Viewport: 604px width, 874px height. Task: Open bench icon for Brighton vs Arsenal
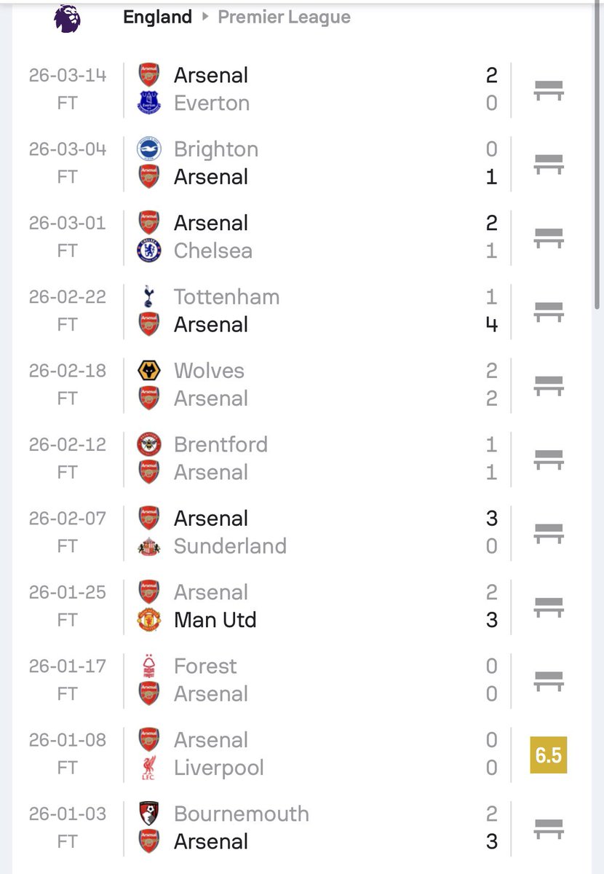tap(549, 163)
